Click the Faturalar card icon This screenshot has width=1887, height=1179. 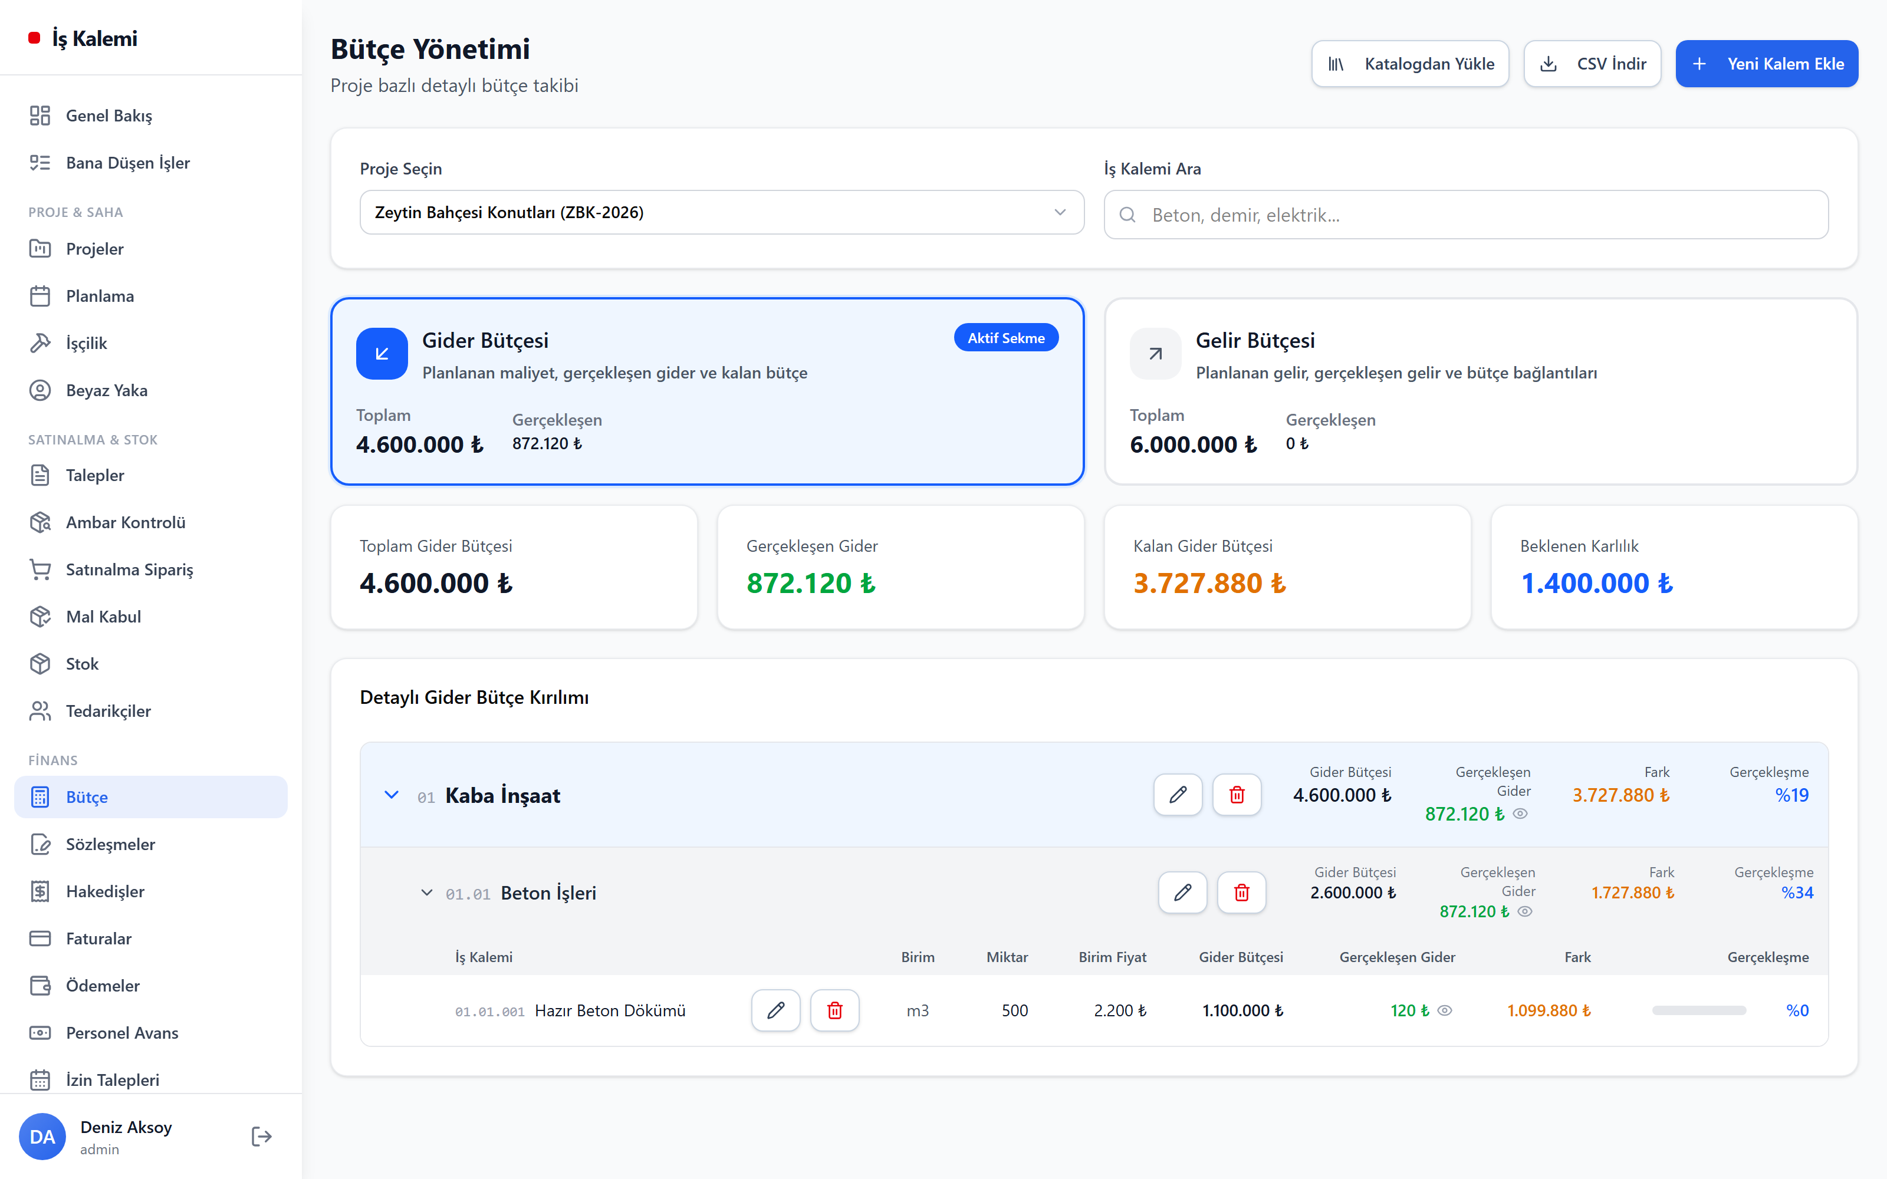click(x=40, y=939)
